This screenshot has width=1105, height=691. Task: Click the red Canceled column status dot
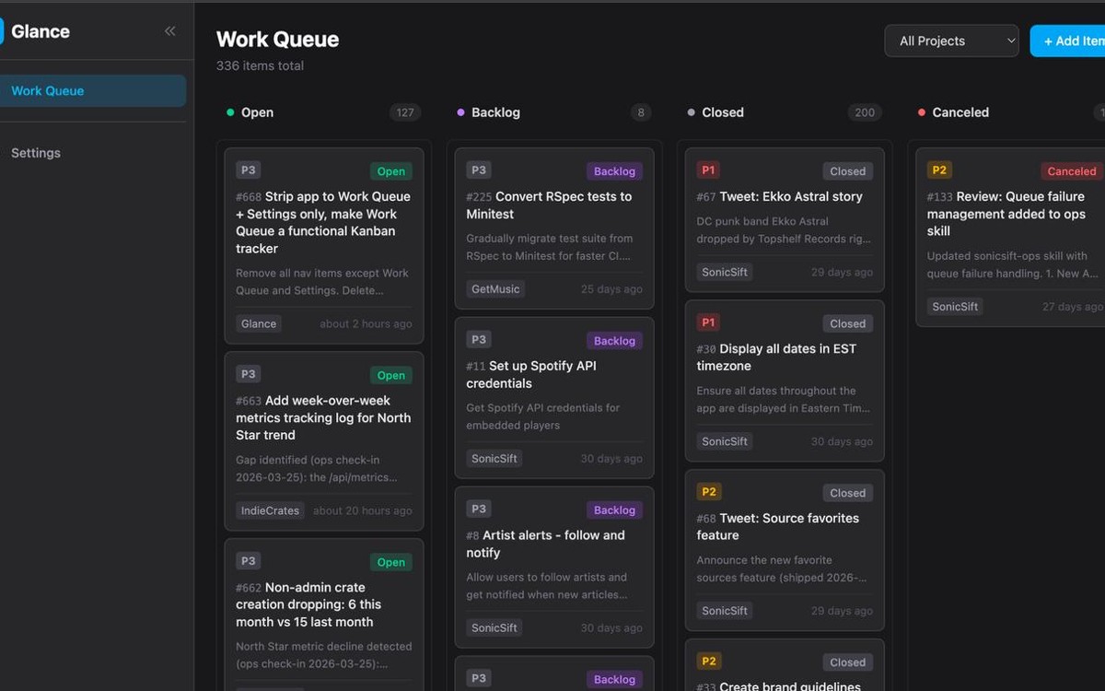pos(921,111)
